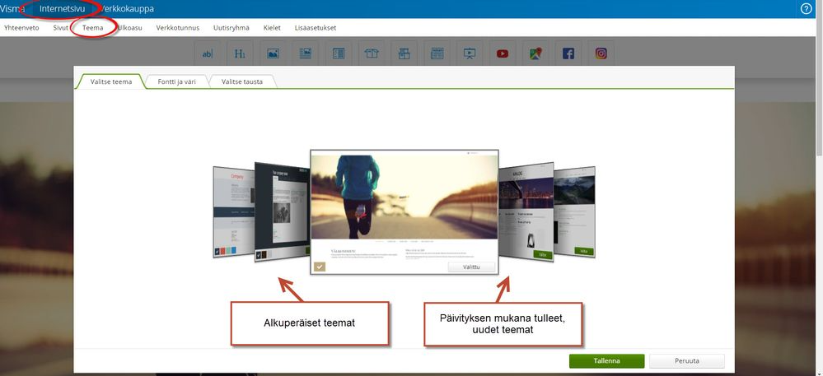
Task: Pick the tan color swatch on the runner theme
Action: 320,267
